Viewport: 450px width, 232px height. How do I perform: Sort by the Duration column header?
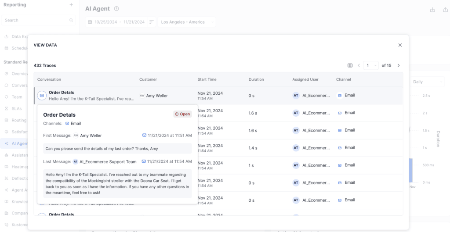(256, 79)
